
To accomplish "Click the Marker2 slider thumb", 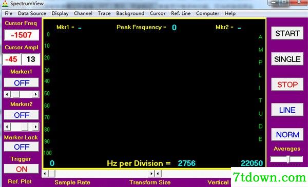I will pyautogui.click(x=25, y=127).
